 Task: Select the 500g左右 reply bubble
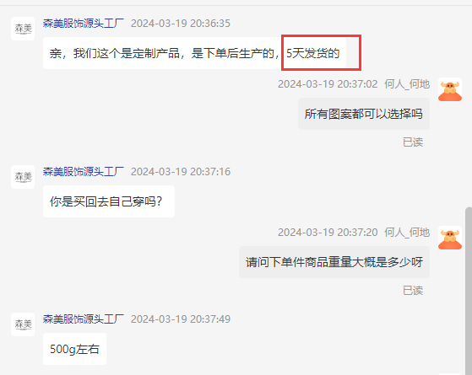[x=74, y=349]
